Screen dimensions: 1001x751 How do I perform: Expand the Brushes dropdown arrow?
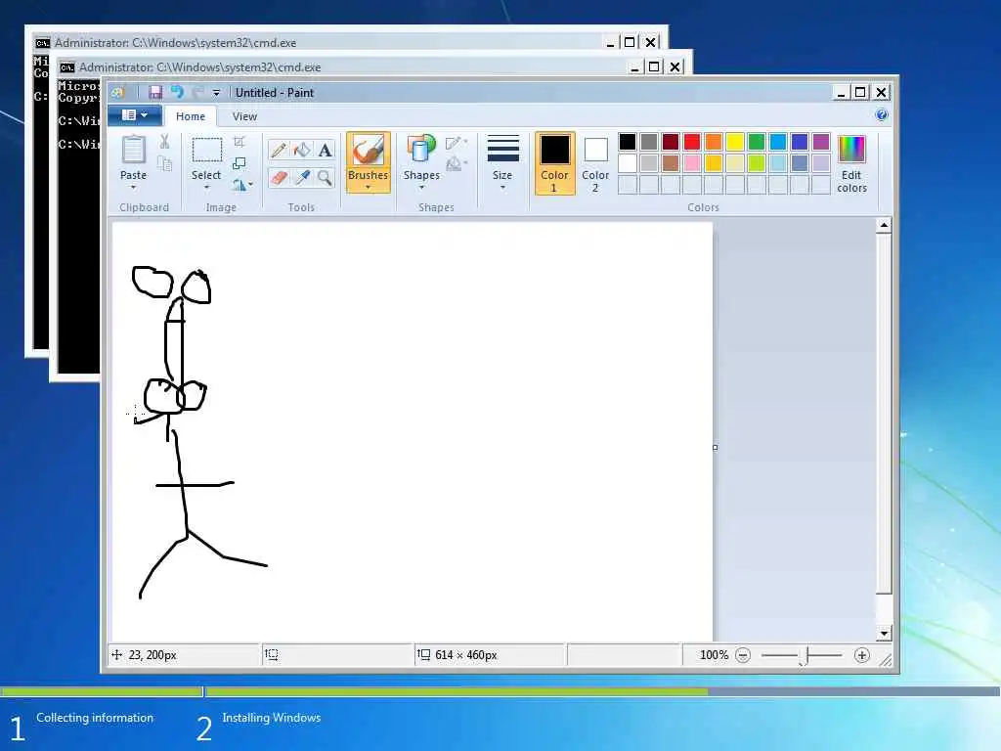click(369, 187)
